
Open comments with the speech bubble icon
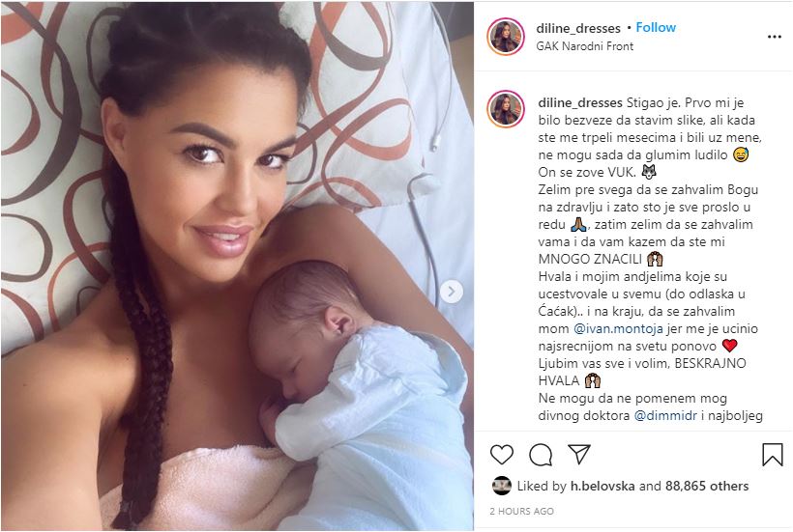pos(541,455)
